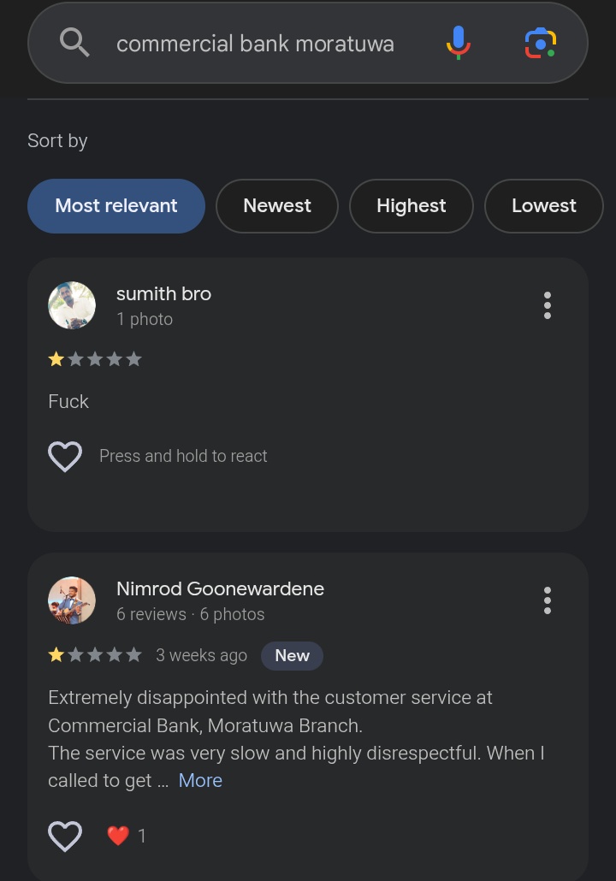
Task: Open options menu for sumith bro's review
Action: pyautogui.click(x=548, y=305)
